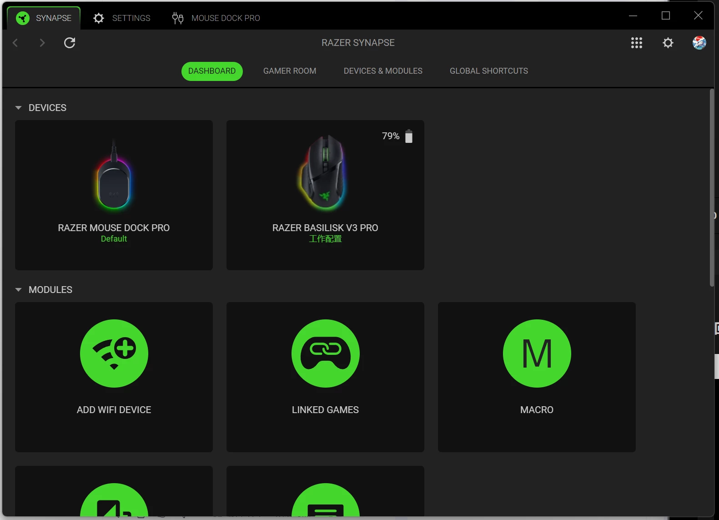Open the Gamer Room tab
Image resolution: width=719 pixels, height=520 pixels.
tap(290, 71)
